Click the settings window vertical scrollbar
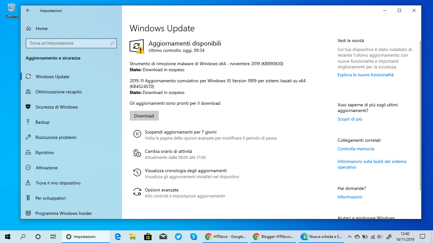 [420, 115]
